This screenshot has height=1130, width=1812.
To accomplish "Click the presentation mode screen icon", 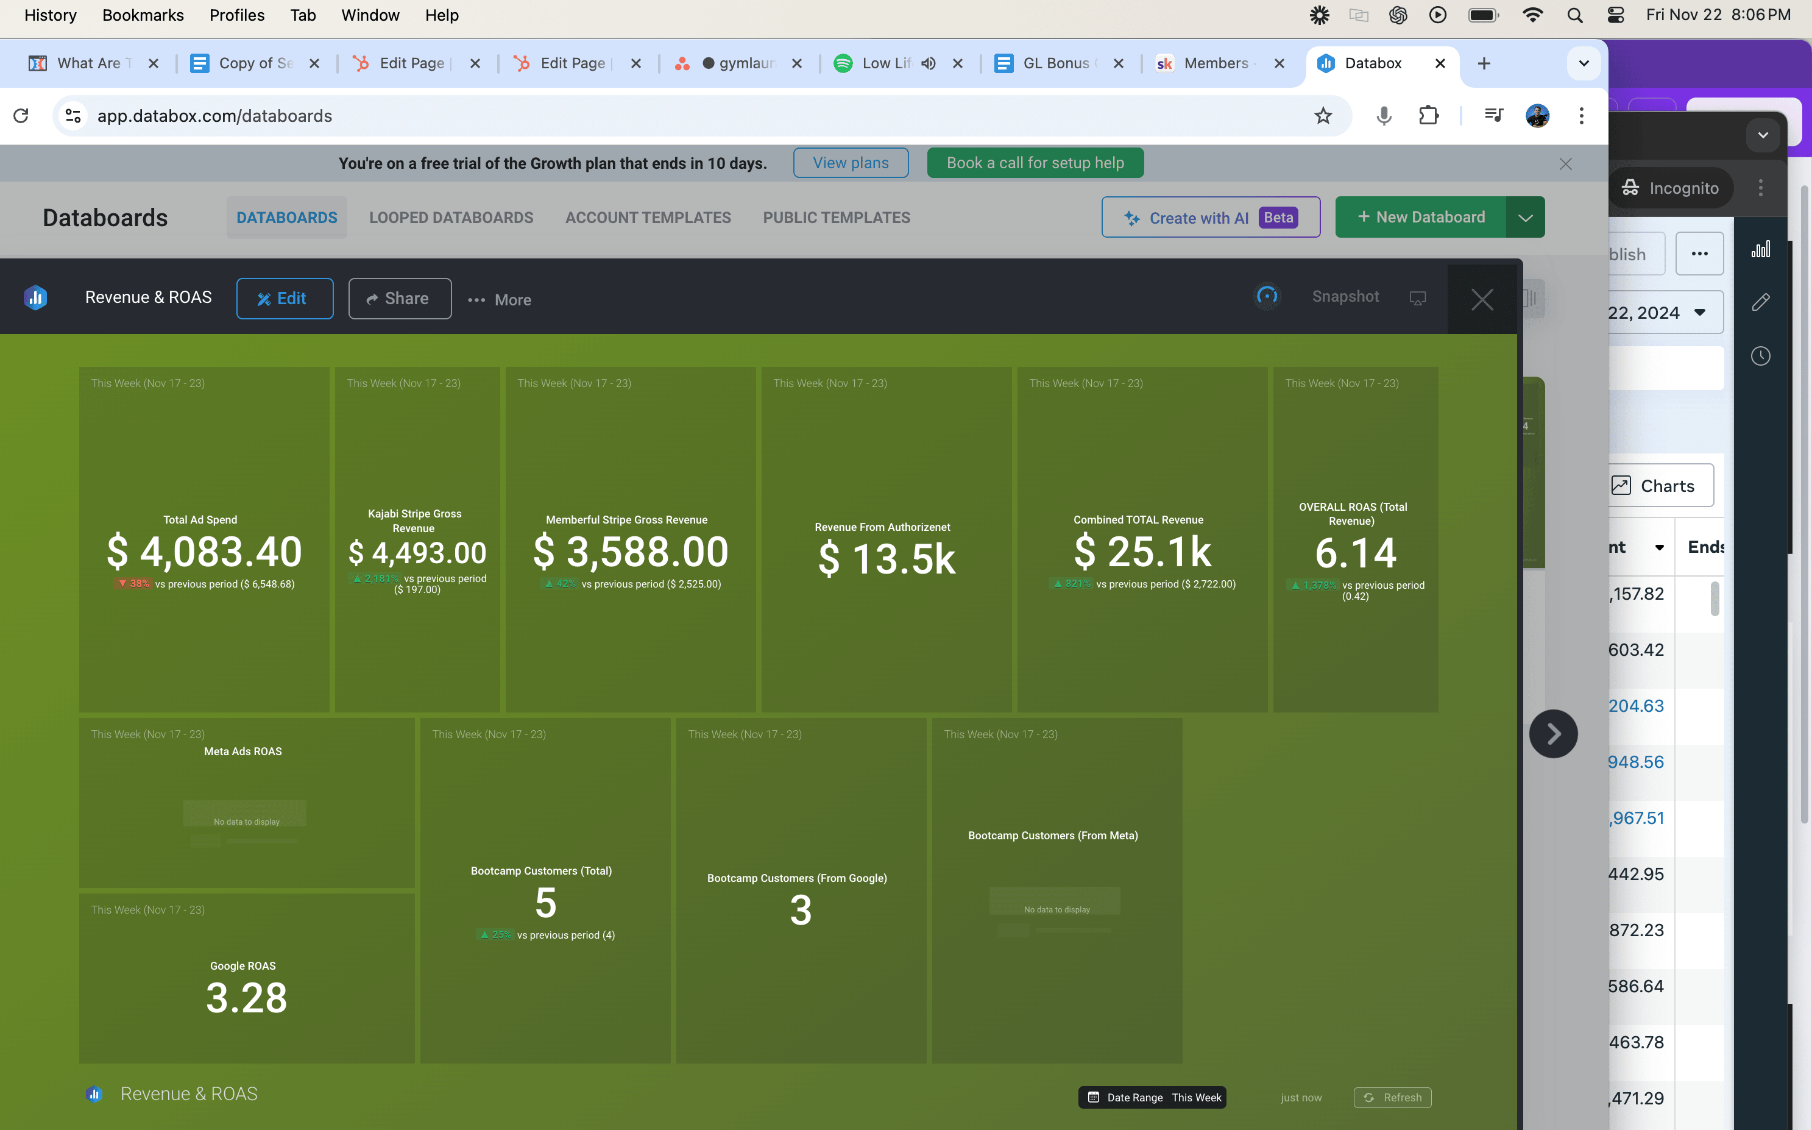I will point(1417,298).
